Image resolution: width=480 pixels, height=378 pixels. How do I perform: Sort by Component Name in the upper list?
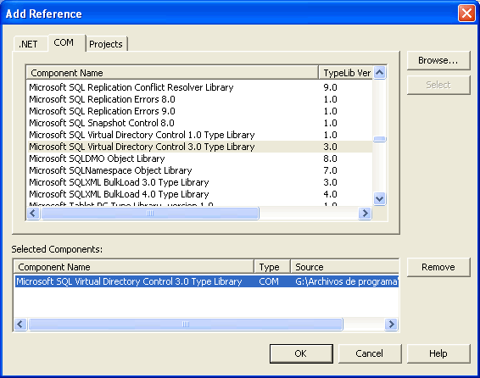172,73
